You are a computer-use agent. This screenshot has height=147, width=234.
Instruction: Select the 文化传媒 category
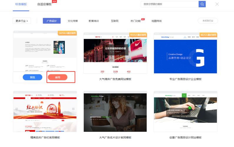click(x=73, y=21)
